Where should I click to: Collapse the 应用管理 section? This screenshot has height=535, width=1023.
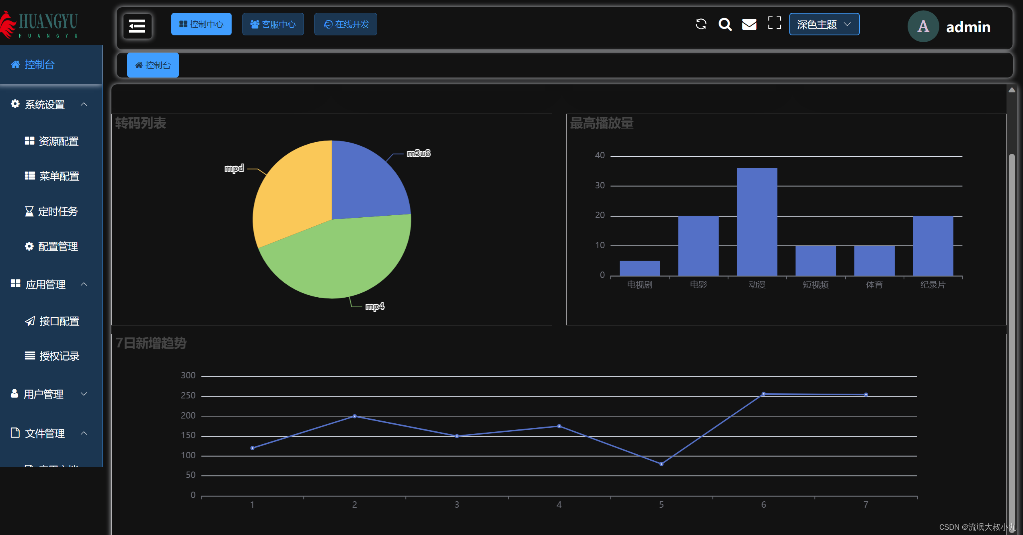point(84,284)
